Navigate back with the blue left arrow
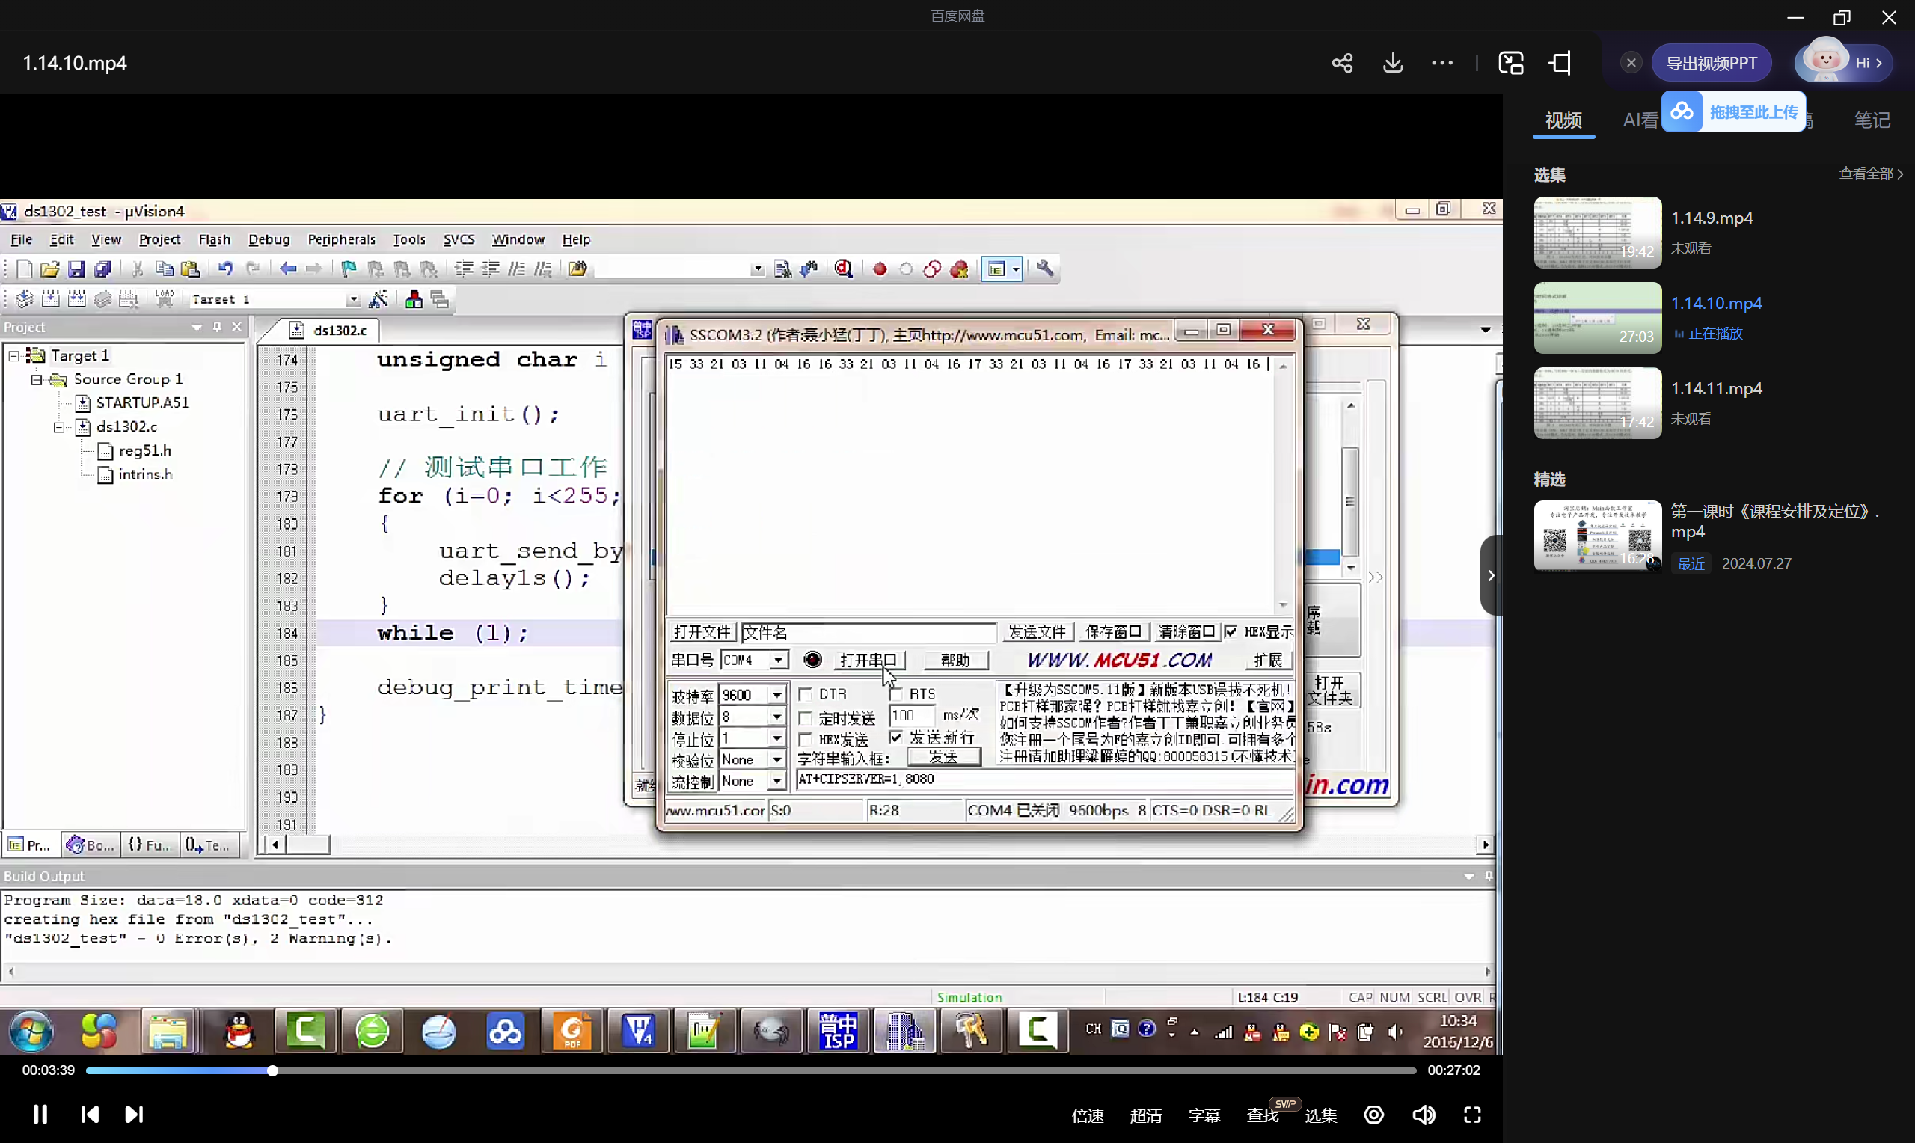The image size is (1915, 1143). tap(288, 269)
